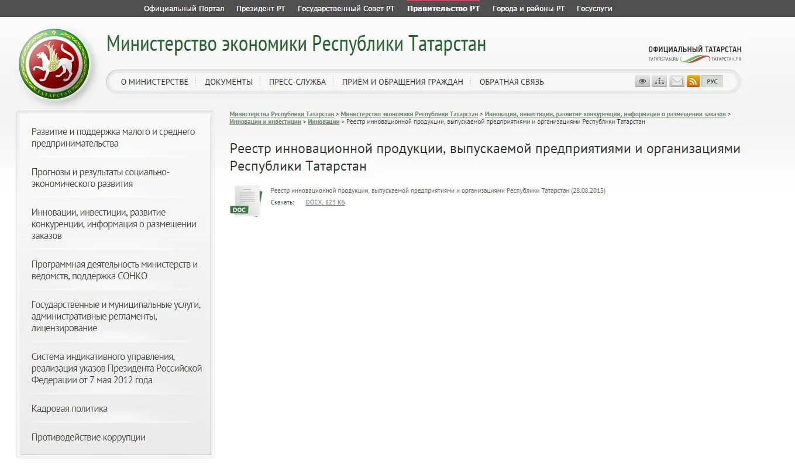795x468 pixels.
Task: Open the visually impaired version eye icon
Action: pyautogui.click(x=642, y=81)
